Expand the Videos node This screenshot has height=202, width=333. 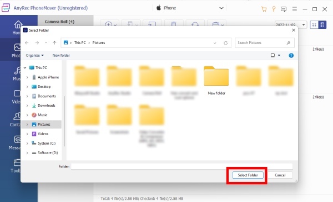click(27, 134)
